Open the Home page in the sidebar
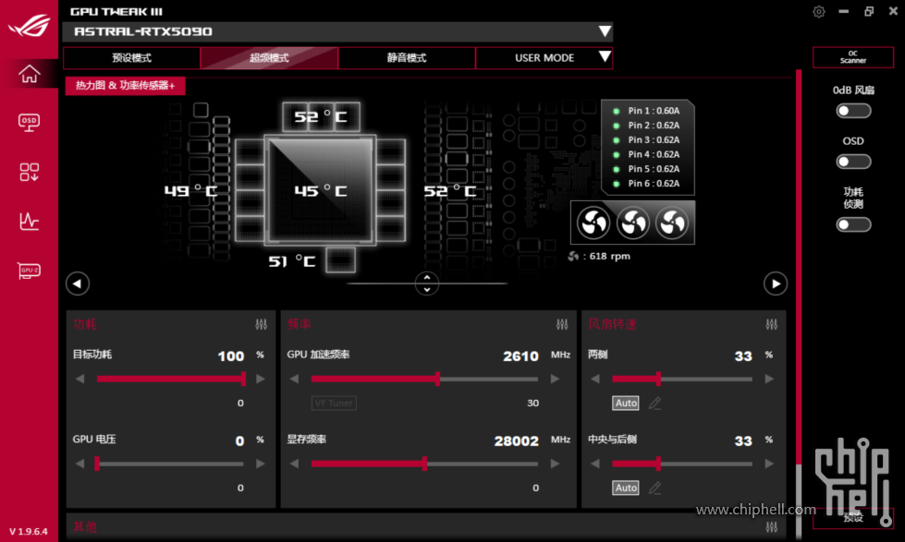Screen dimensions: 905x542 [x=29, y=74]
